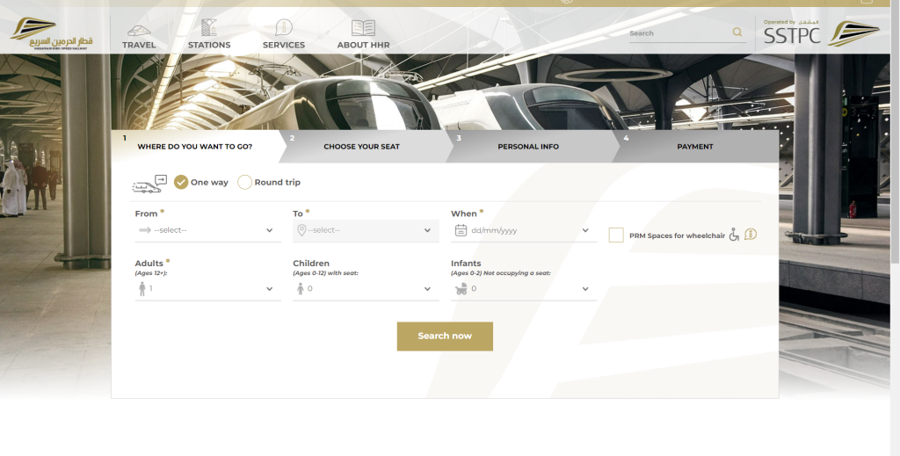Click the moving train trip-type icon
The width and height of the screenshot is (900, 456).
point(149,185)
